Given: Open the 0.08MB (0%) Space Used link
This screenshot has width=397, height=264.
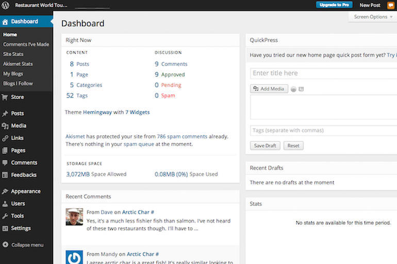Looking at the screenshot, I should click(x=186, y=174).
